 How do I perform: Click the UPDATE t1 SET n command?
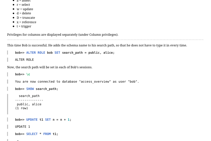[43, 120]
